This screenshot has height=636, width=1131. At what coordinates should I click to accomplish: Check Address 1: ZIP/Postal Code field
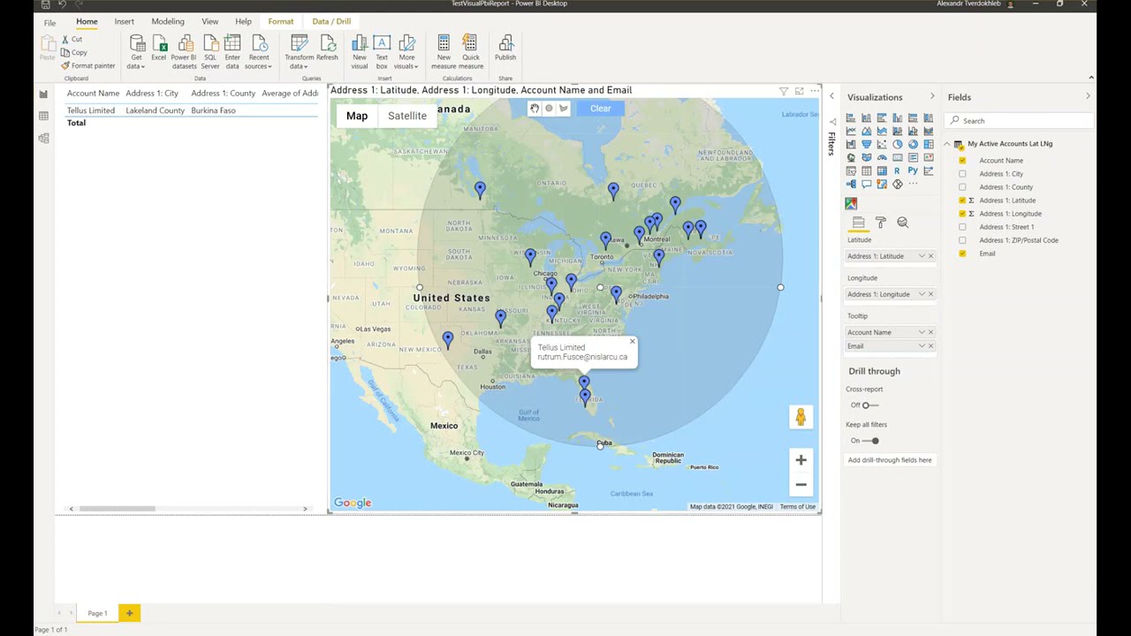click(962, 240)
